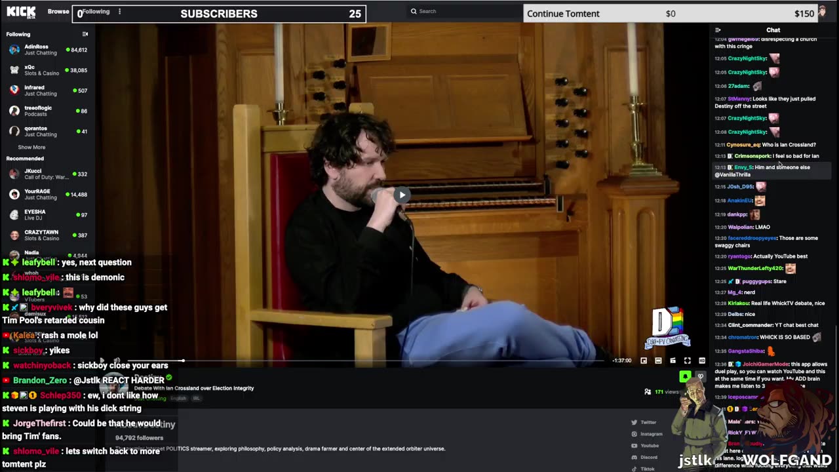
Task: Click StManny username in chat
Action: tap(739, 99)
